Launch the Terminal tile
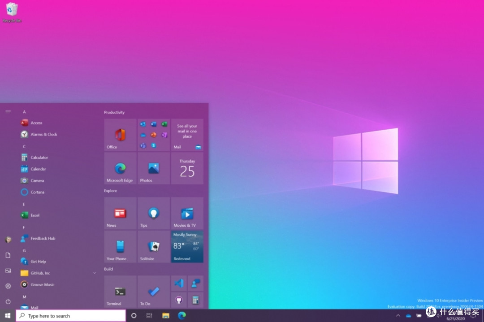 pyautogui.click(x=120, y=292)
